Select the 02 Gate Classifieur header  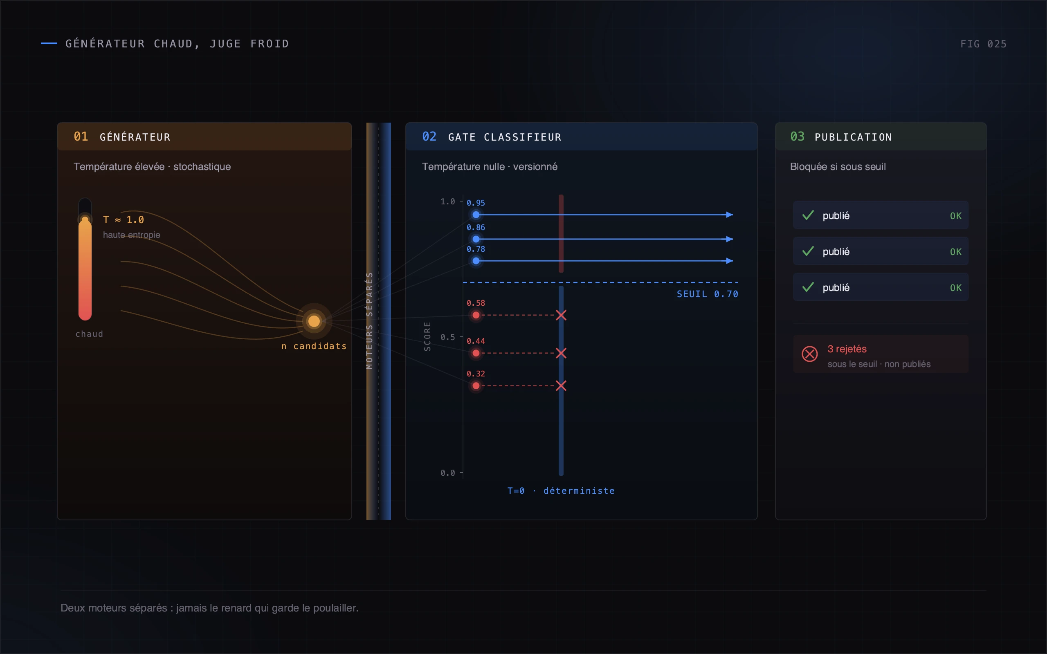[x=581, y=137]
